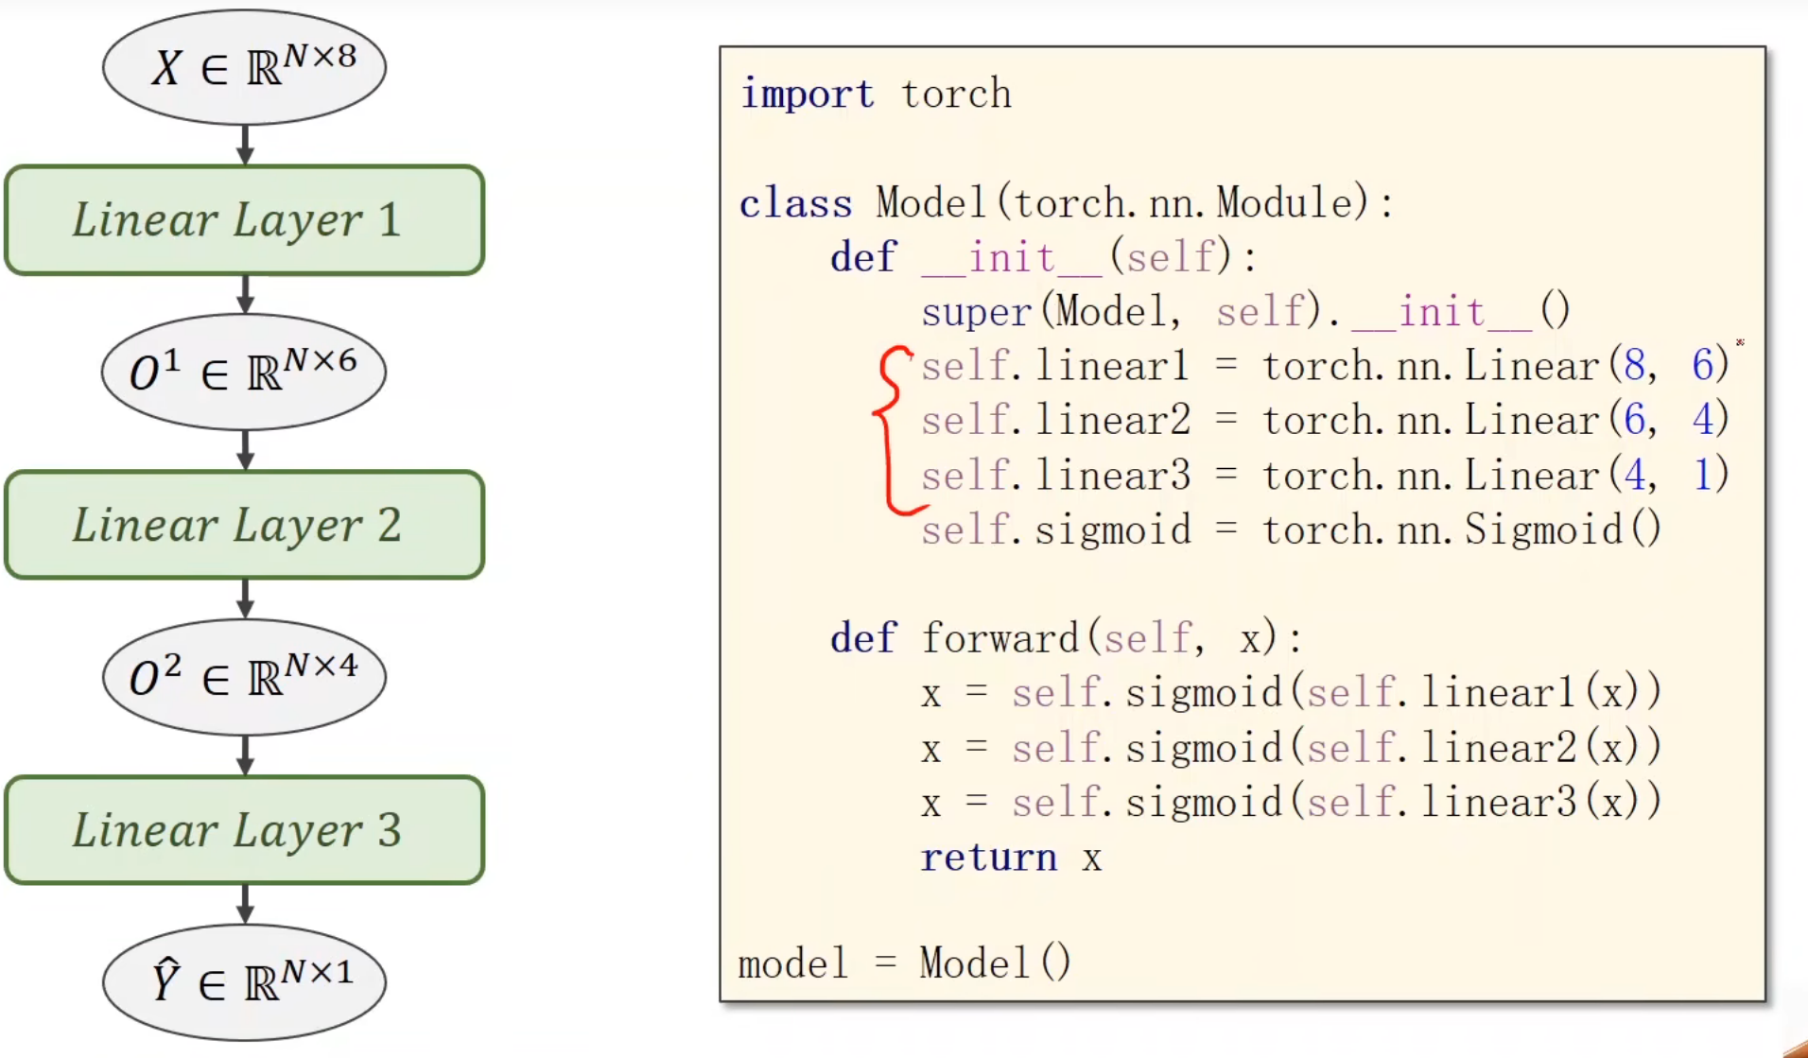Click the 'return x' statement
The width and height of the screenshot is (1808, 1058).
(x=1011, y=858)
